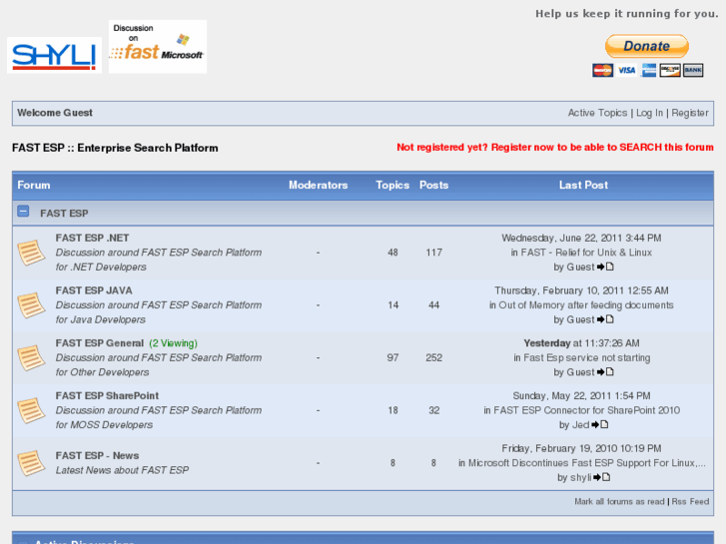Open Active Topics link
Screen dimensions: 726x544
597,113
